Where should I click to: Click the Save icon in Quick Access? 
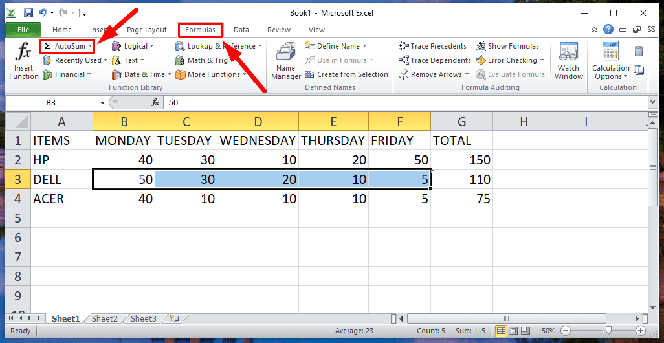pos(28,13)
